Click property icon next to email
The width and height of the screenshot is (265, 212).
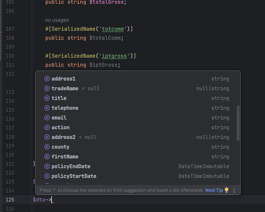pyautogui.click(x=47, y=118)
